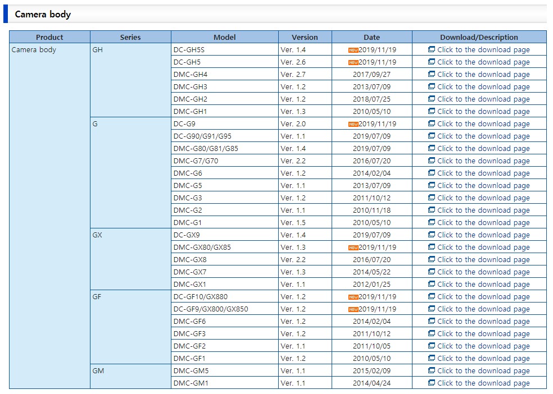Select the GF series cell
The height and width of the screenshot is (394, 553).
[x=130, y=327]
